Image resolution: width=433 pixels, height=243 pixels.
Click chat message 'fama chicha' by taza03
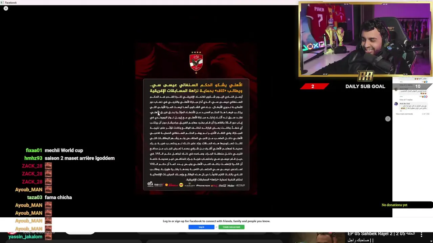pyautogui.click(x=58, y=197)
